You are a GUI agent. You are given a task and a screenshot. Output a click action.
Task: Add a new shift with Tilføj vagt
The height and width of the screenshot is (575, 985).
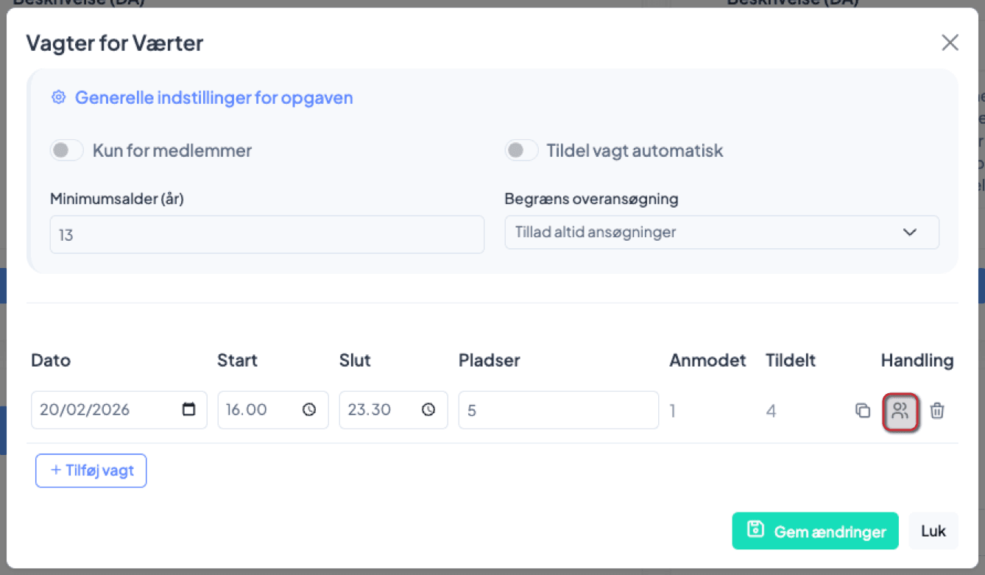click(x=91, y=470)
